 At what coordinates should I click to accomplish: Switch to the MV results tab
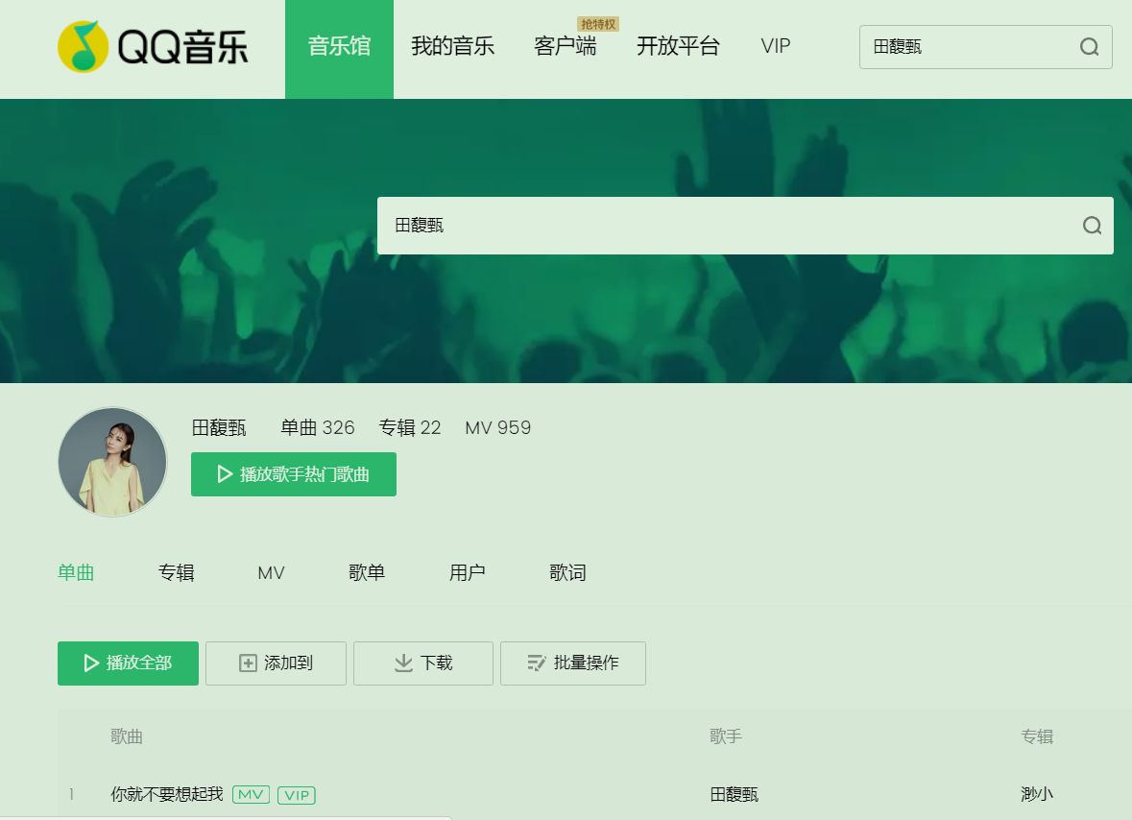[272, 573]
